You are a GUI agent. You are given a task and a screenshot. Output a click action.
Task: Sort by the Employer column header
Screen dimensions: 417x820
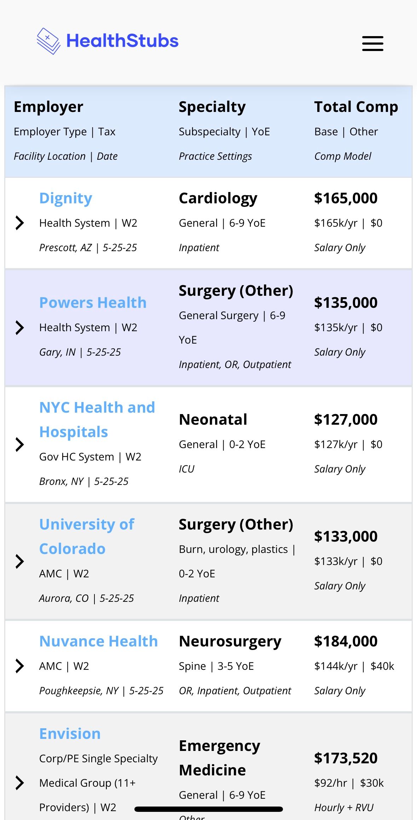tap(48, 107)
